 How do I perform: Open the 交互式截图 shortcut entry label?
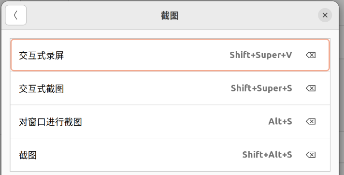coord(41,88)
